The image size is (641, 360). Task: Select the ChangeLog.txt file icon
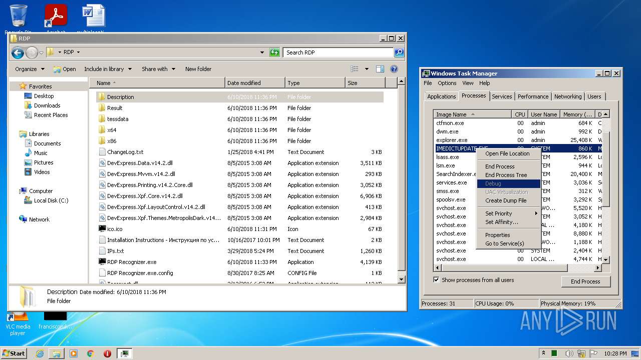102,152
